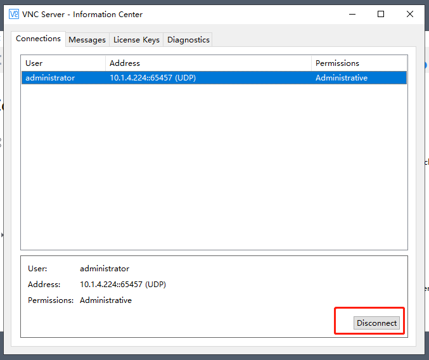Image resolution: width=429 pixels, height=360 pixels.
Task: Click the Administrative value in details pane
Action: [106, 300]
